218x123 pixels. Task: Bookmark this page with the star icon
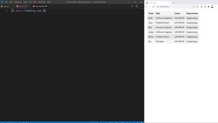197,7
